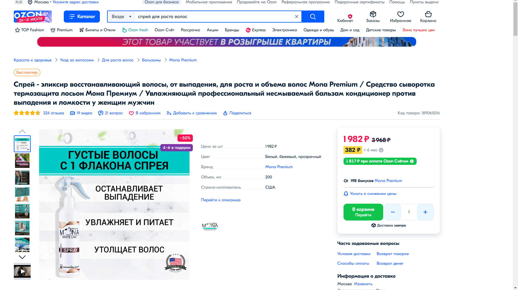518x290 pixels.
Task: Open Избранное heart icon in header
Action: [x=400, y=14]
